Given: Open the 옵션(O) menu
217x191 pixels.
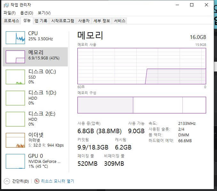Looking at the screenshot, I should click(x=27, y=13).
